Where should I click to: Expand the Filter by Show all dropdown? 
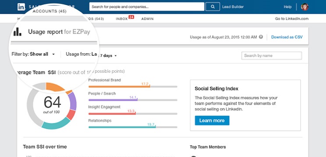click(x=33, y=54)
